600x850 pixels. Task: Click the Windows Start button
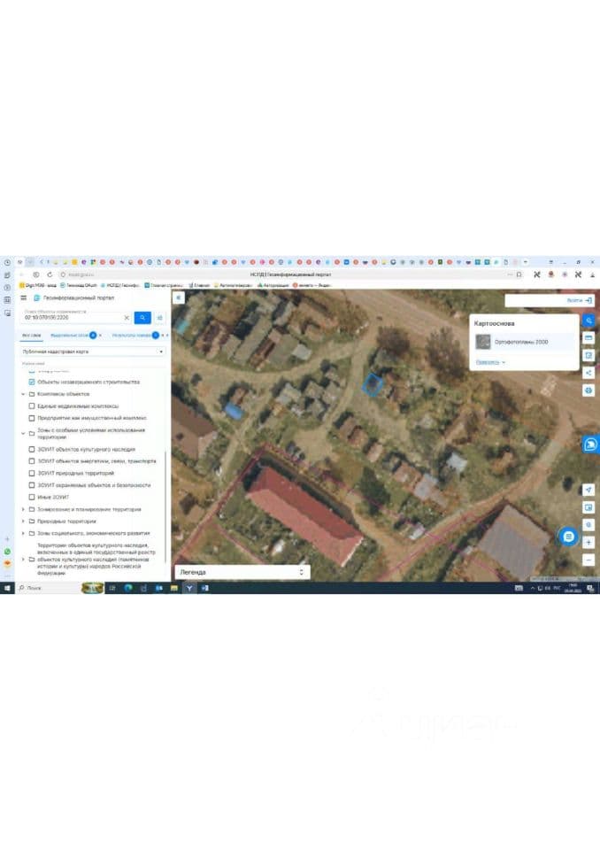click(x=7, y=588)
